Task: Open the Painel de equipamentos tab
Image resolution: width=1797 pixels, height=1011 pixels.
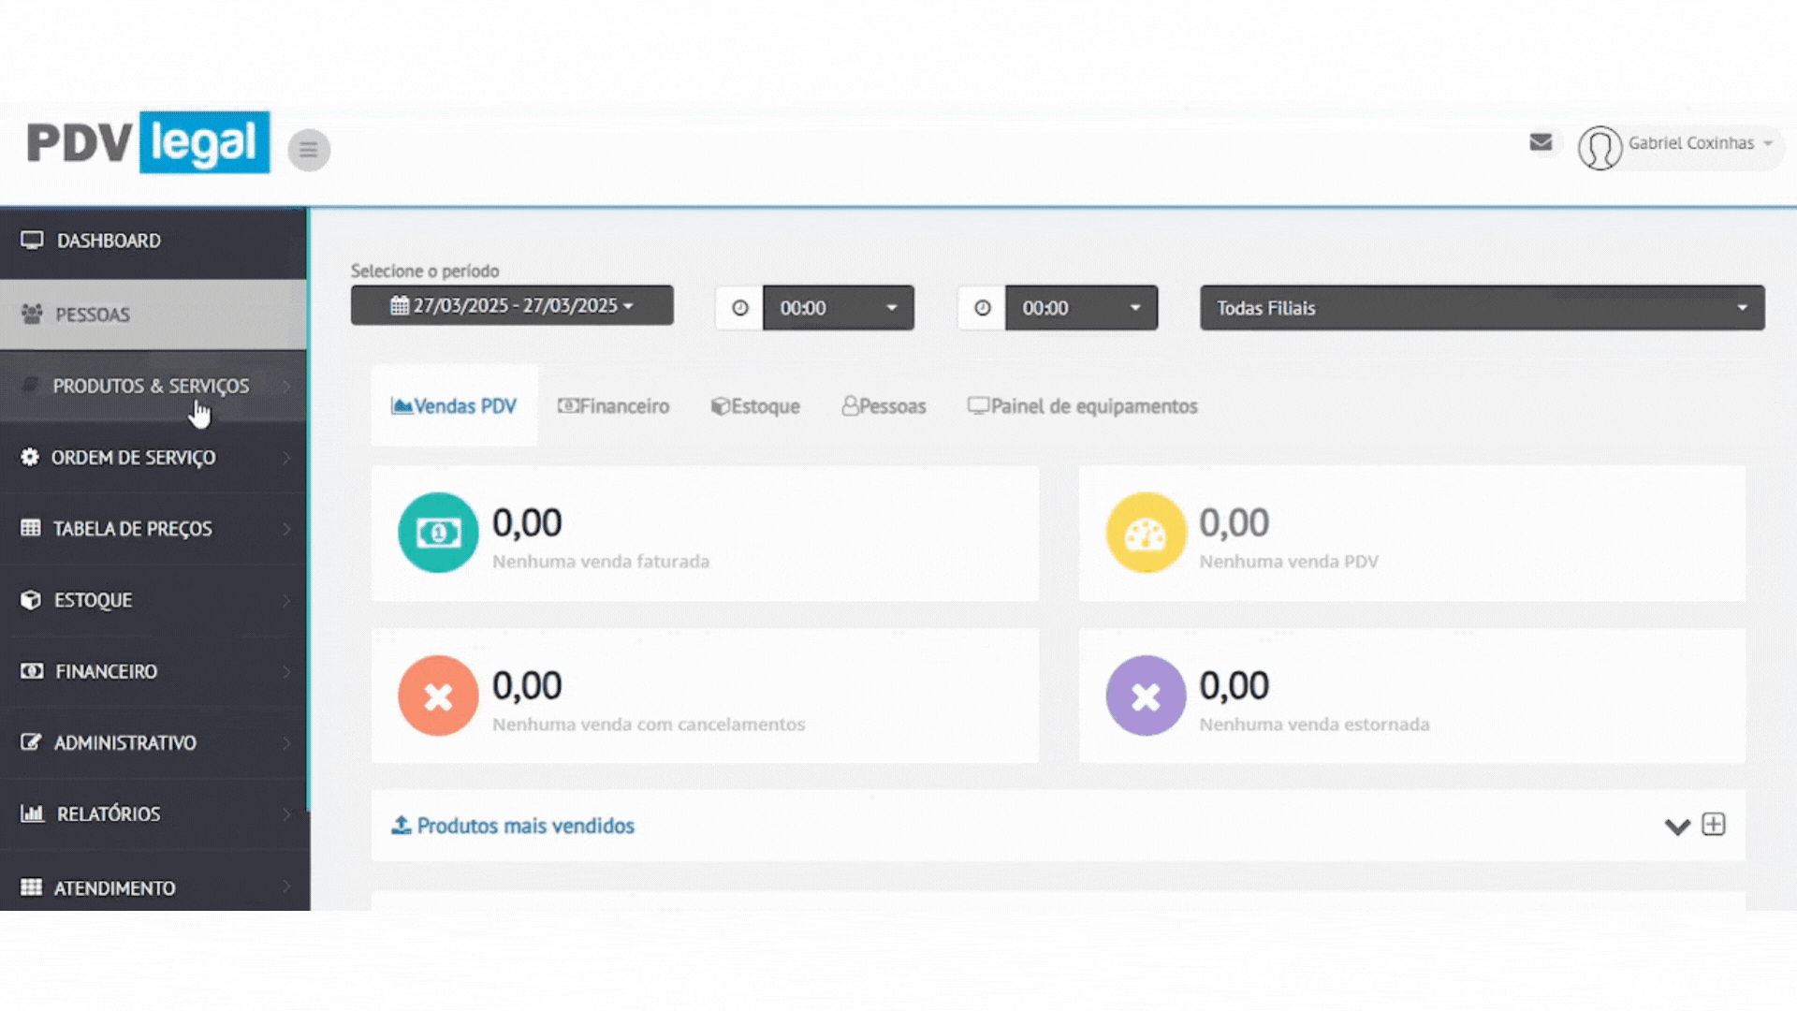Action: coord(1082,406)
